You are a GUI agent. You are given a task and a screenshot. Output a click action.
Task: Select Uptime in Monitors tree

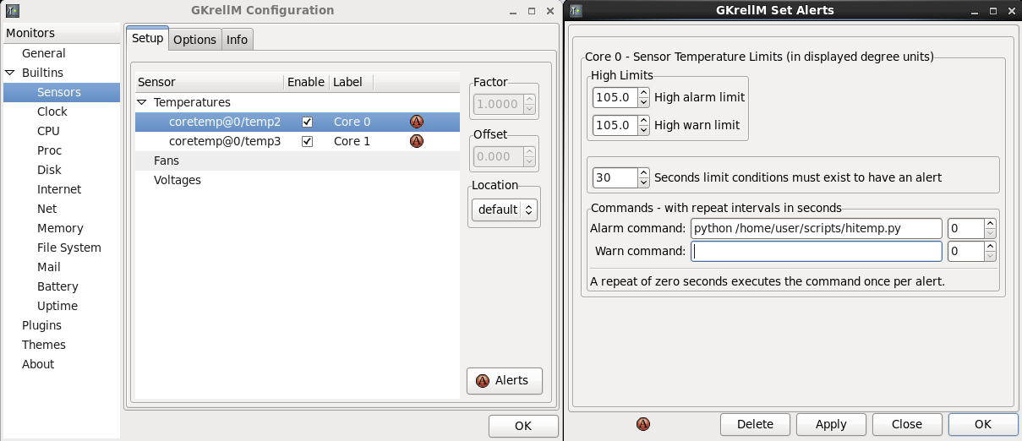57,306
